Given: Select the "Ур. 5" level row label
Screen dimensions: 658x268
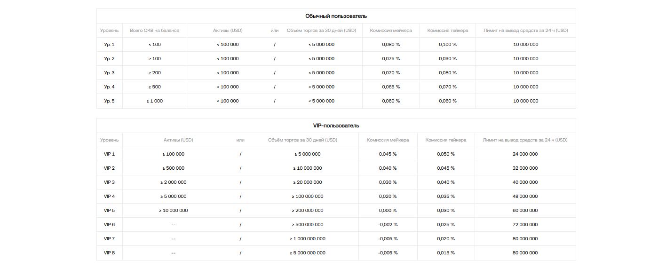Looking at the screenshot, I should [x=109, y=101].
